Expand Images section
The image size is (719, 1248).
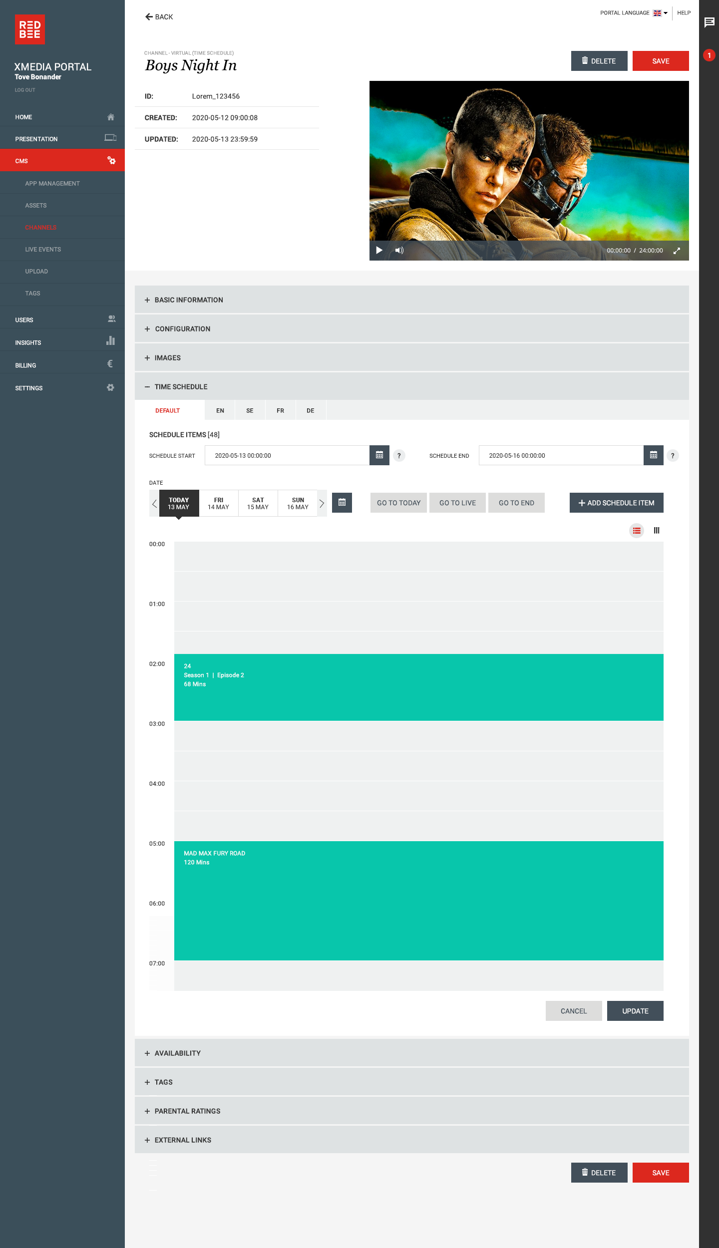pyautogui.click(x=412, y=357)
